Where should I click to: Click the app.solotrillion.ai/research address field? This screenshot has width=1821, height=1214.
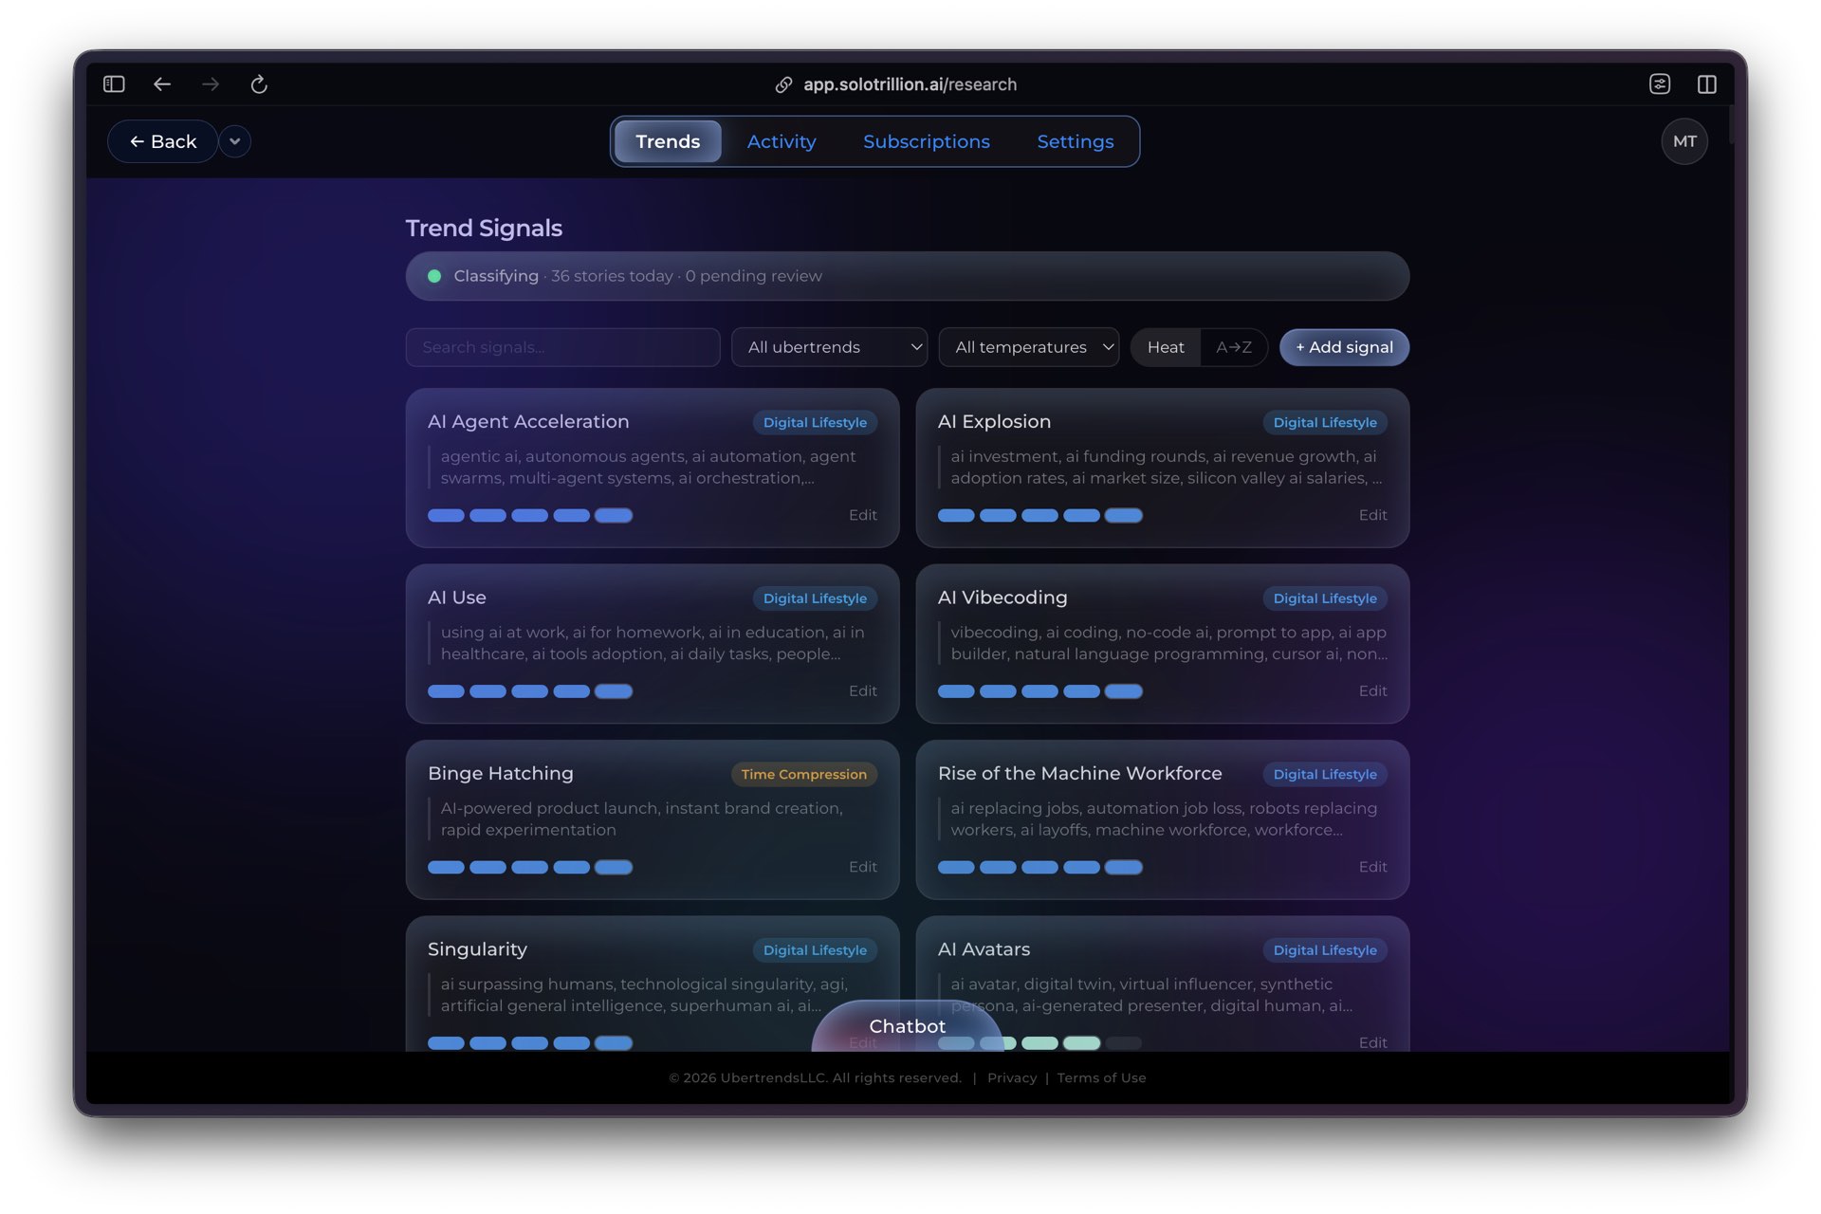tap(910, 84)
